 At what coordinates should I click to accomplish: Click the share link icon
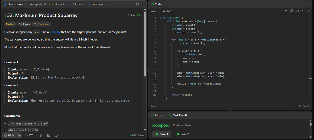[x=49, y=135]
